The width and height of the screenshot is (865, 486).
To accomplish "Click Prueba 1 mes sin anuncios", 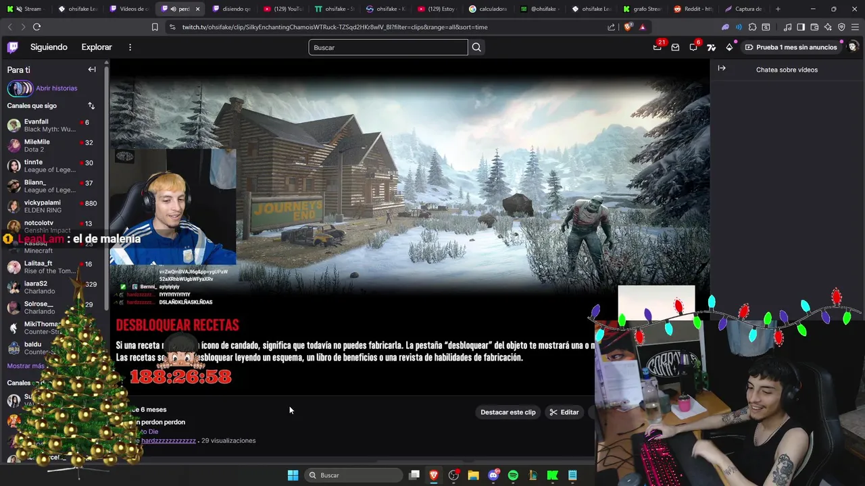I will [x=791, y=47].
